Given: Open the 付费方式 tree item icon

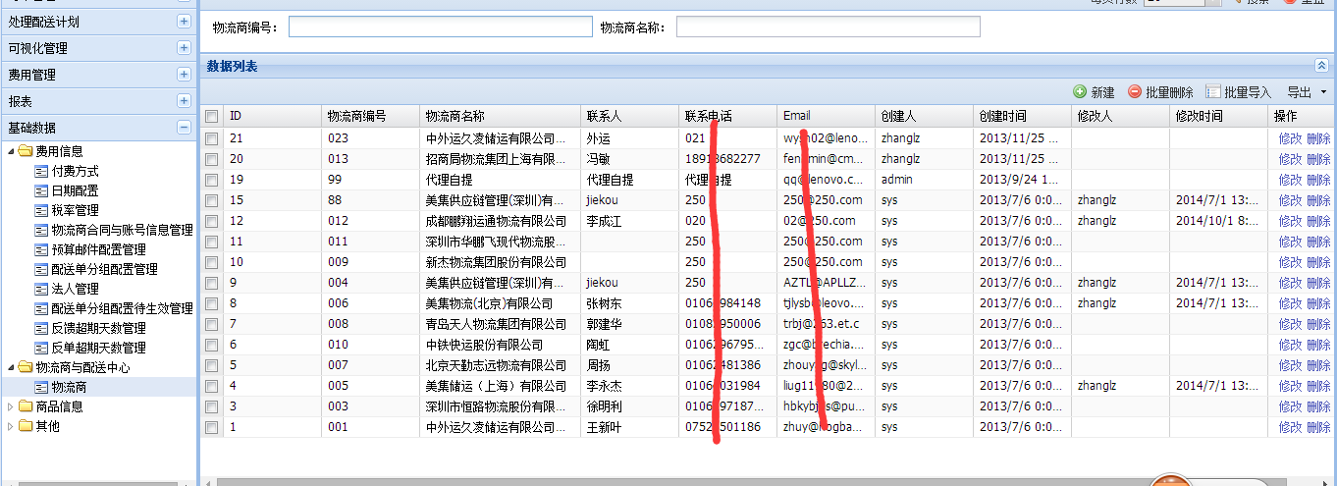Looking at the screenshot, I should click(x=41, y=171).
